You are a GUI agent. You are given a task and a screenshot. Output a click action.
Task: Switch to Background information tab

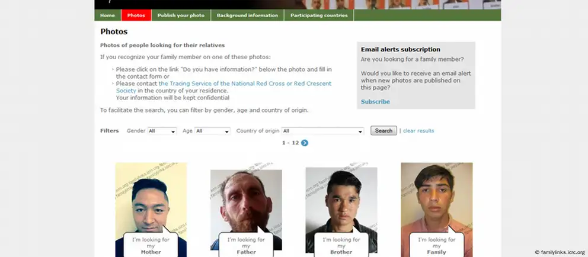point(248,15)
